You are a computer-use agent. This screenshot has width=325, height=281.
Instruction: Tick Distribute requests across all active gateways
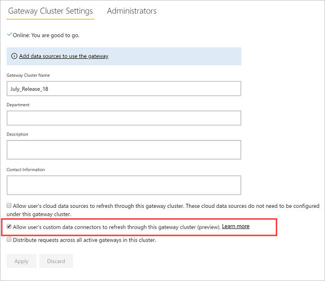pyautogui.click(x=9, y=240)
